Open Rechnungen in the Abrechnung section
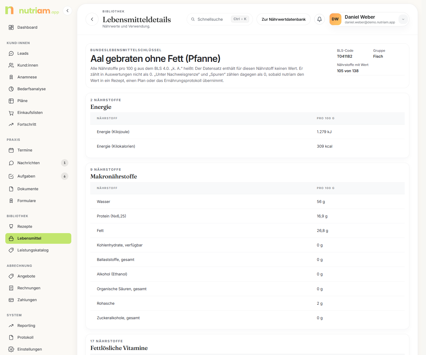426x355 pixels. (38, 288)
